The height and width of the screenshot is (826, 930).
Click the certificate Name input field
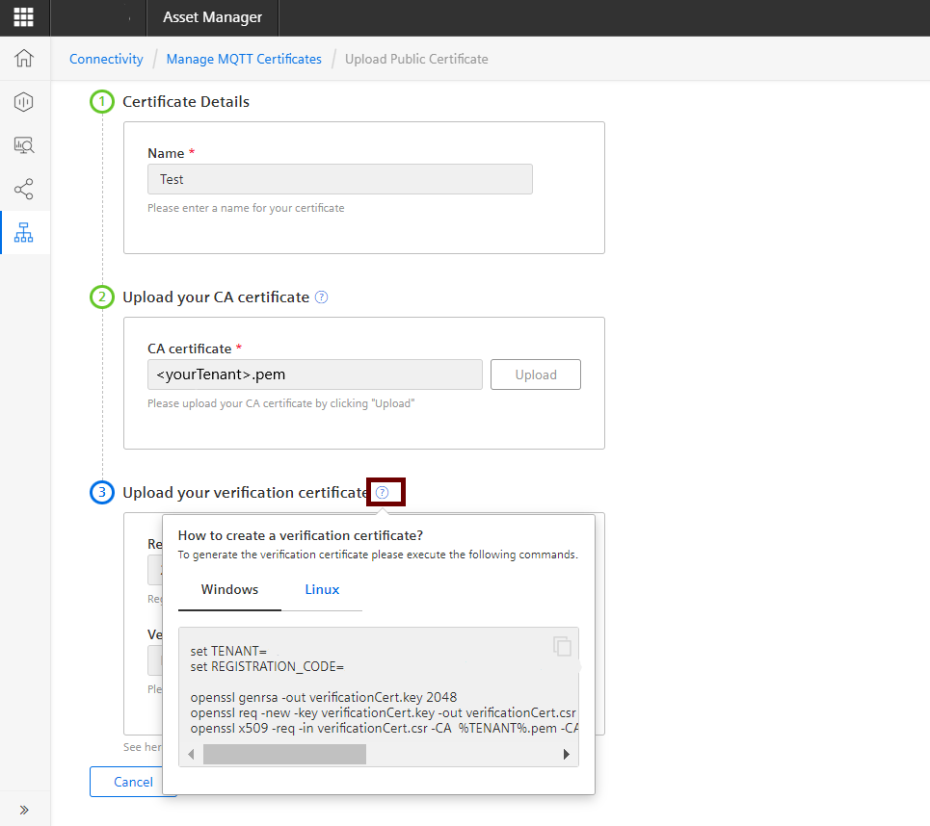340,179
